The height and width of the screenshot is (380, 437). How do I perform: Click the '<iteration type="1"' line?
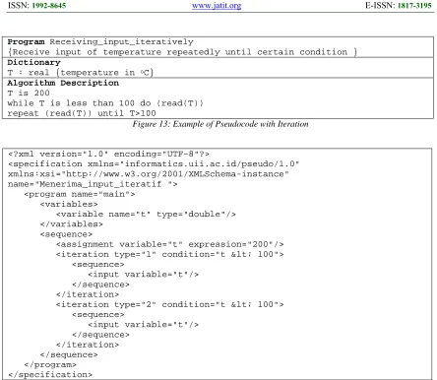pyautogui.click(x=170, y=254)
